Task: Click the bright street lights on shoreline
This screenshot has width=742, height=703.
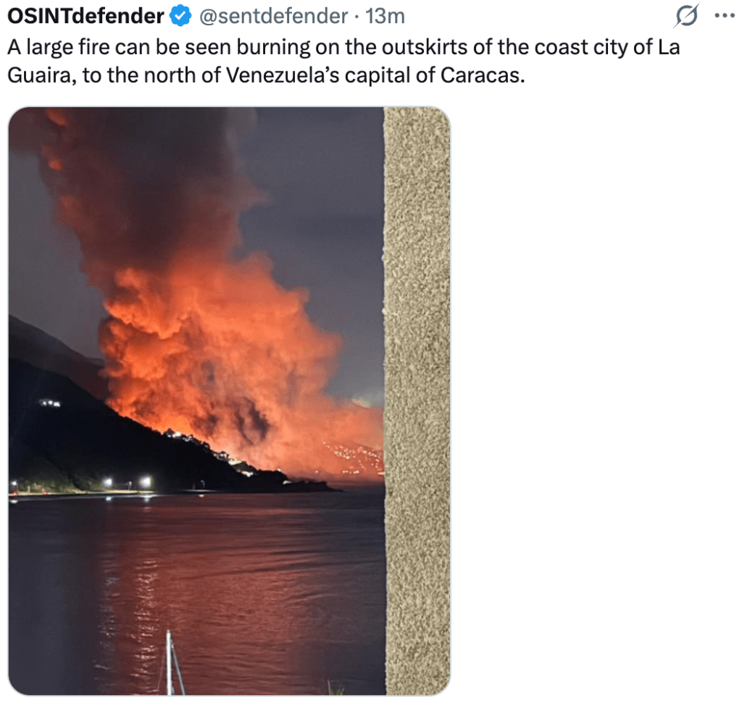Action: tap(127, 482)
